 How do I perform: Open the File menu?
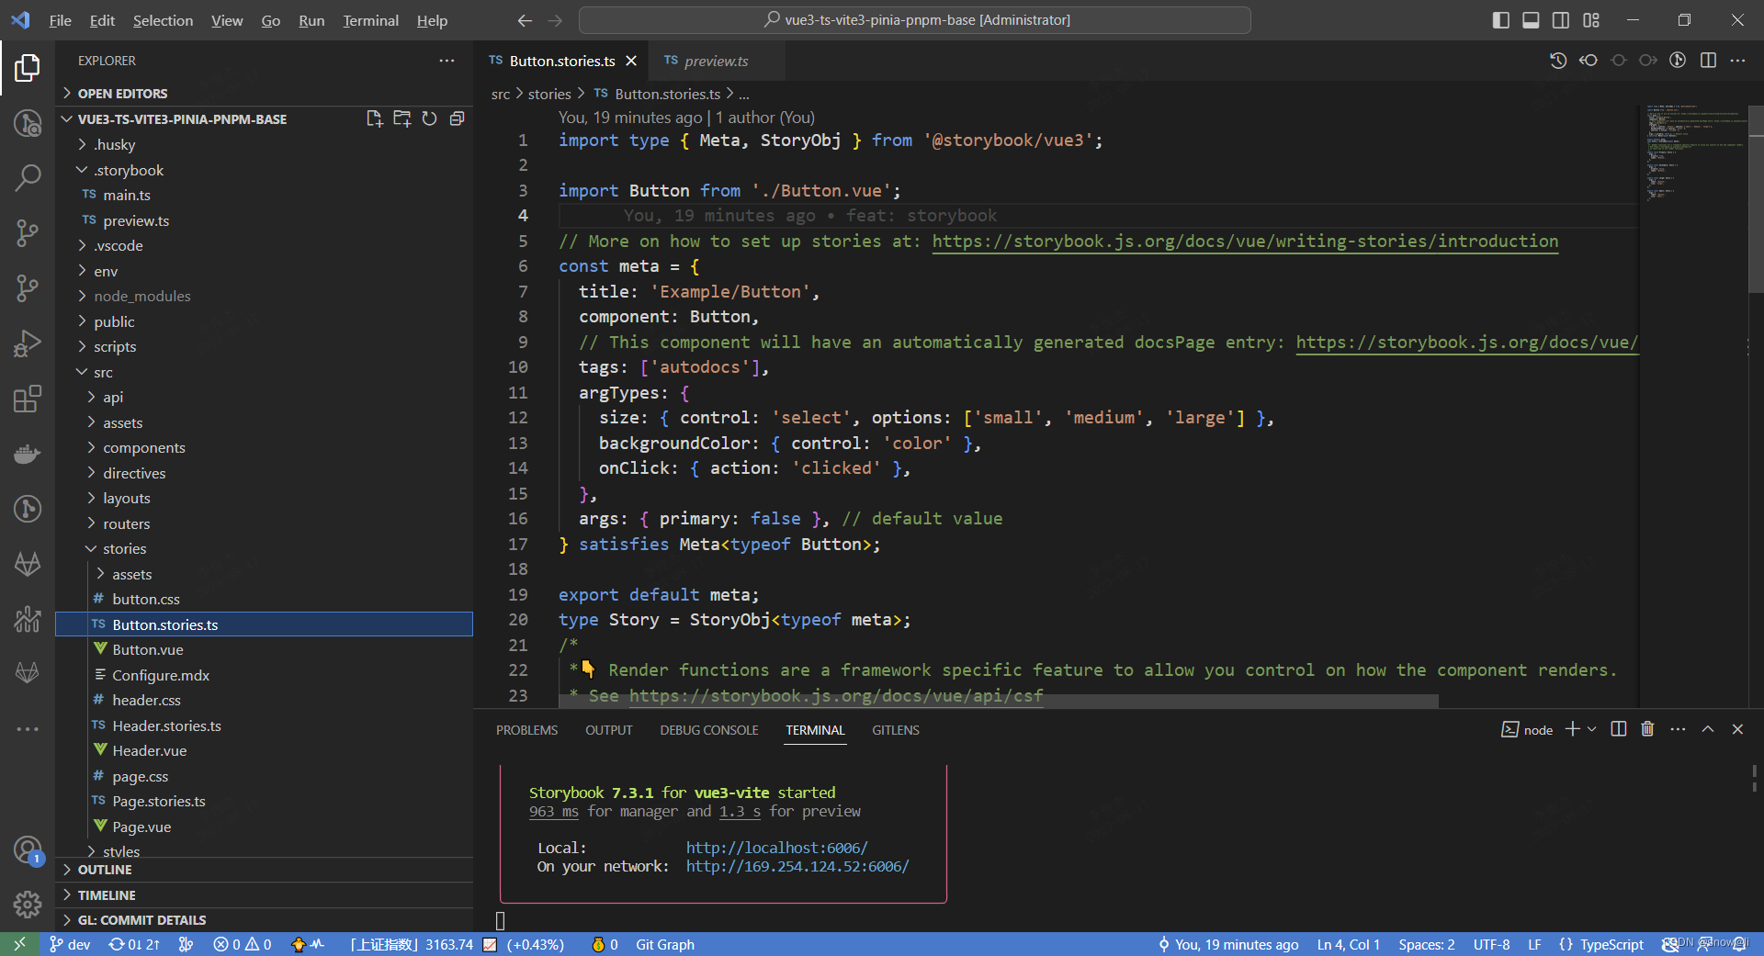(61, 20)
